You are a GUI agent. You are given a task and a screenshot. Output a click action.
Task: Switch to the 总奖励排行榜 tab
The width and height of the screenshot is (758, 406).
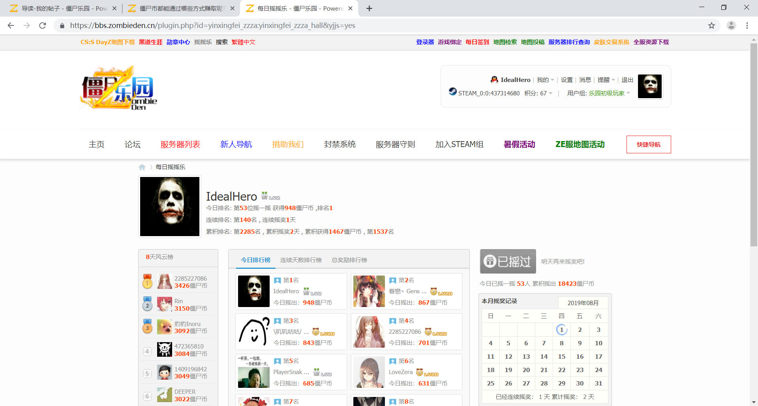point(349,260)
